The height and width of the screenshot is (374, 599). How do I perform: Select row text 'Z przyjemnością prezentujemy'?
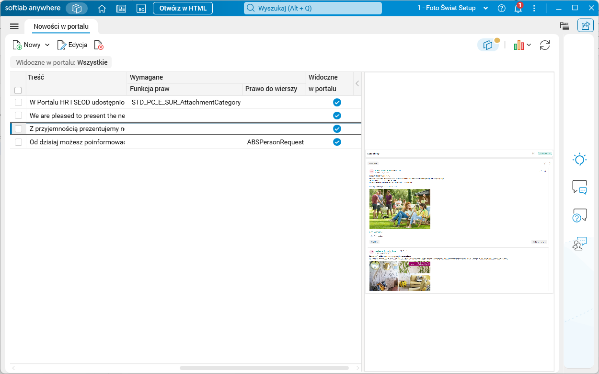(77, 129)
